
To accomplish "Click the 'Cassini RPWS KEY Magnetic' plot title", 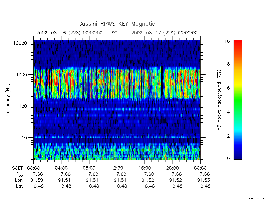I will (x=116, y=24).
